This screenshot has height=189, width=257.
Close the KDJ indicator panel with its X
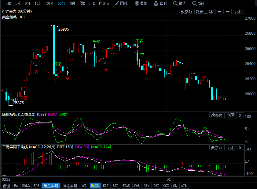click(240, 115)
